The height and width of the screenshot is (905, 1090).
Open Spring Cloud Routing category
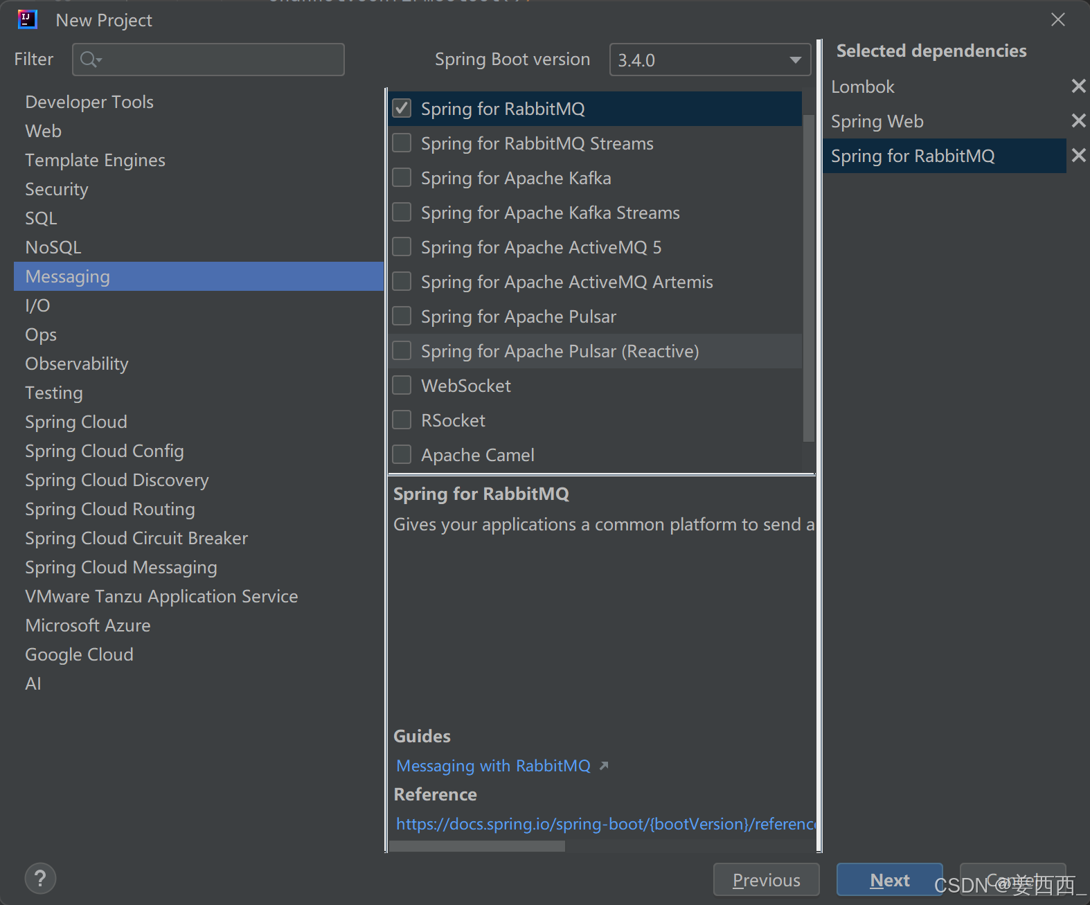coord(199,509)
